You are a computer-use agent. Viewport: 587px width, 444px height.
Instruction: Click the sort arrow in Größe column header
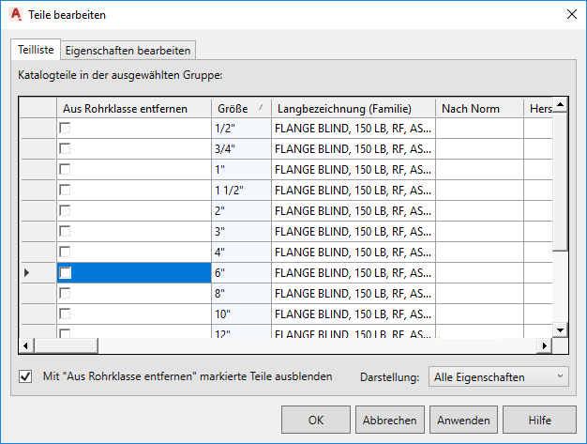pos(260,108)
